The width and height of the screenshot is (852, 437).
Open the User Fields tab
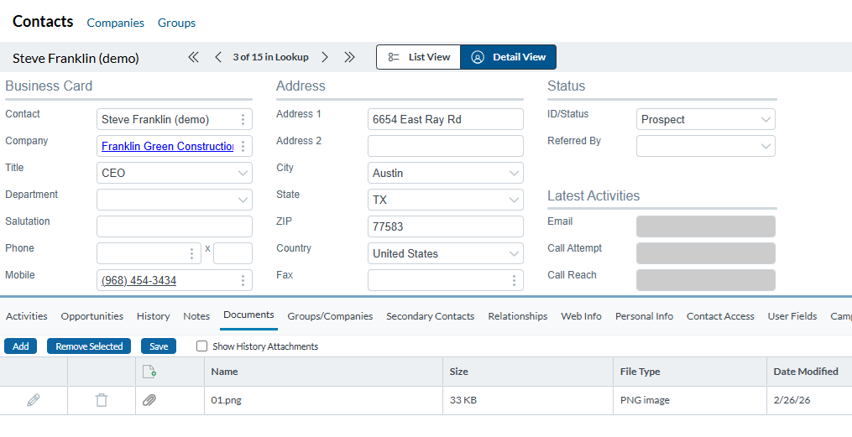[792, 316]
